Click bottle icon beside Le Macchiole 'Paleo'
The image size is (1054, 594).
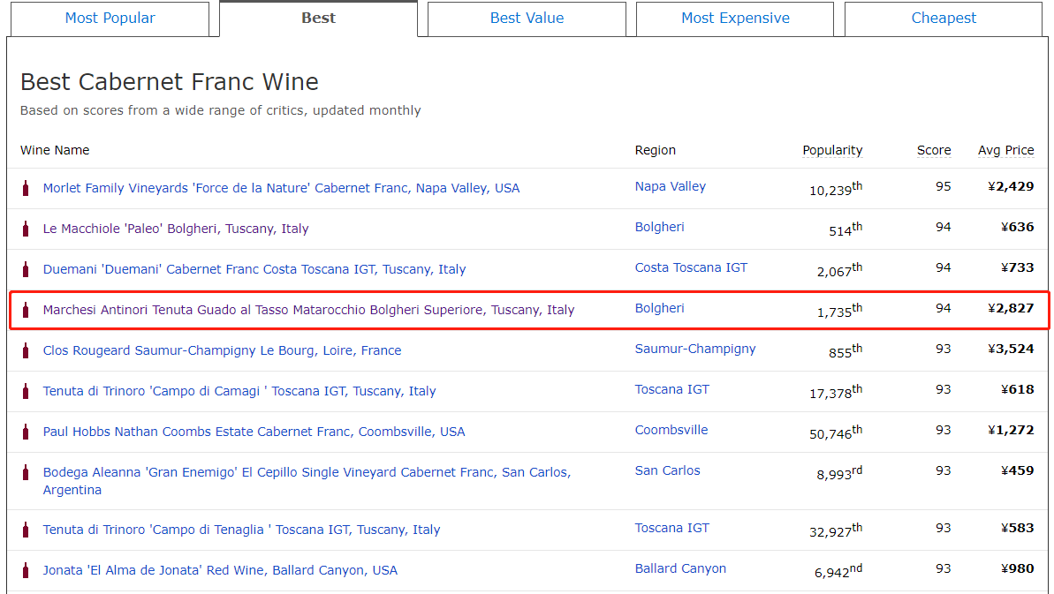26,229
